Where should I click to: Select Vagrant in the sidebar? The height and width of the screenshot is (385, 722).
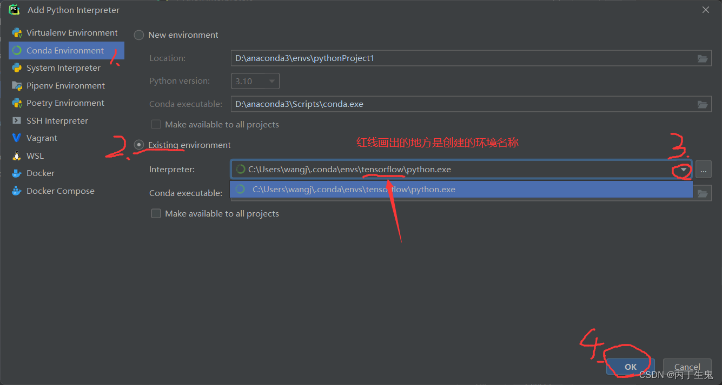coord(67,138)
